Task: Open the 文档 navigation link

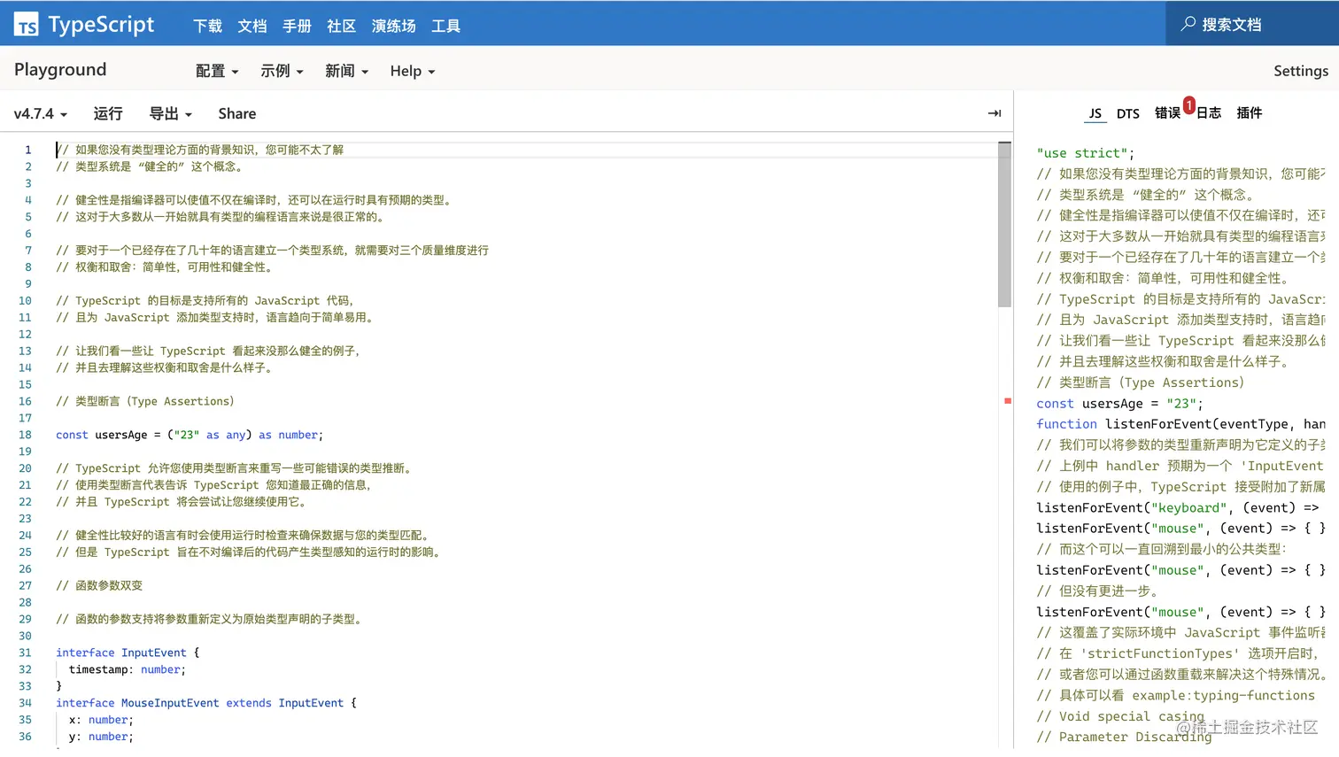Action: pos(252,27)
